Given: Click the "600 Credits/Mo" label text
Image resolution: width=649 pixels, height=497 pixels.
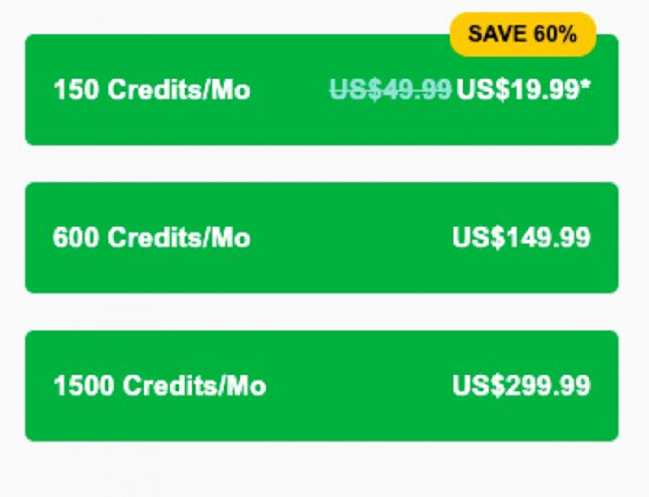Looking at the screenshot, I should (x=151, y=238).
